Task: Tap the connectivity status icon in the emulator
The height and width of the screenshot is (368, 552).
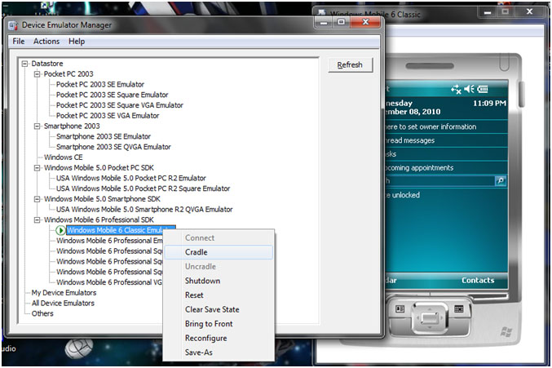Action: coord(456,90)
